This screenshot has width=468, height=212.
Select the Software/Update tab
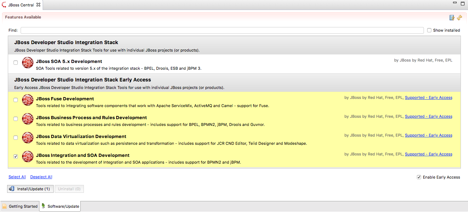(x=60, y=206)
